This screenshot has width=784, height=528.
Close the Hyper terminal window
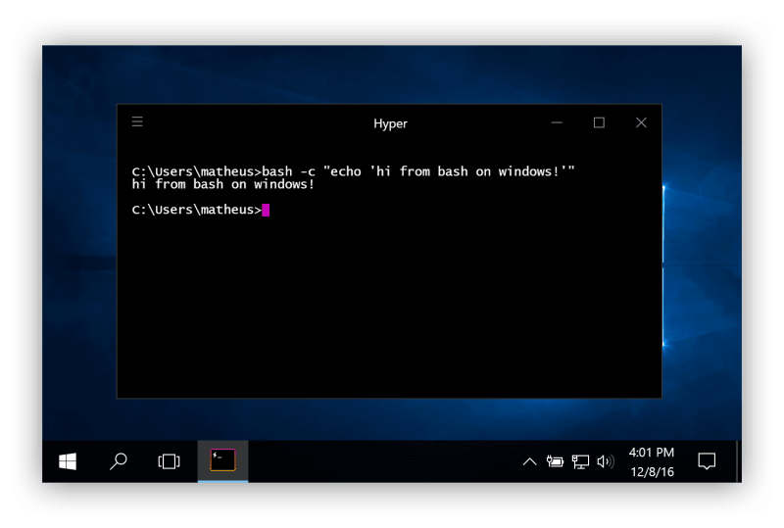641,122
